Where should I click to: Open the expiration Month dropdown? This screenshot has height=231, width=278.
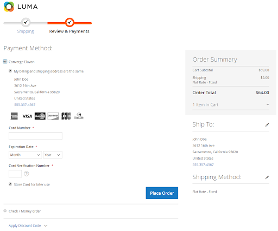(26, 155)
